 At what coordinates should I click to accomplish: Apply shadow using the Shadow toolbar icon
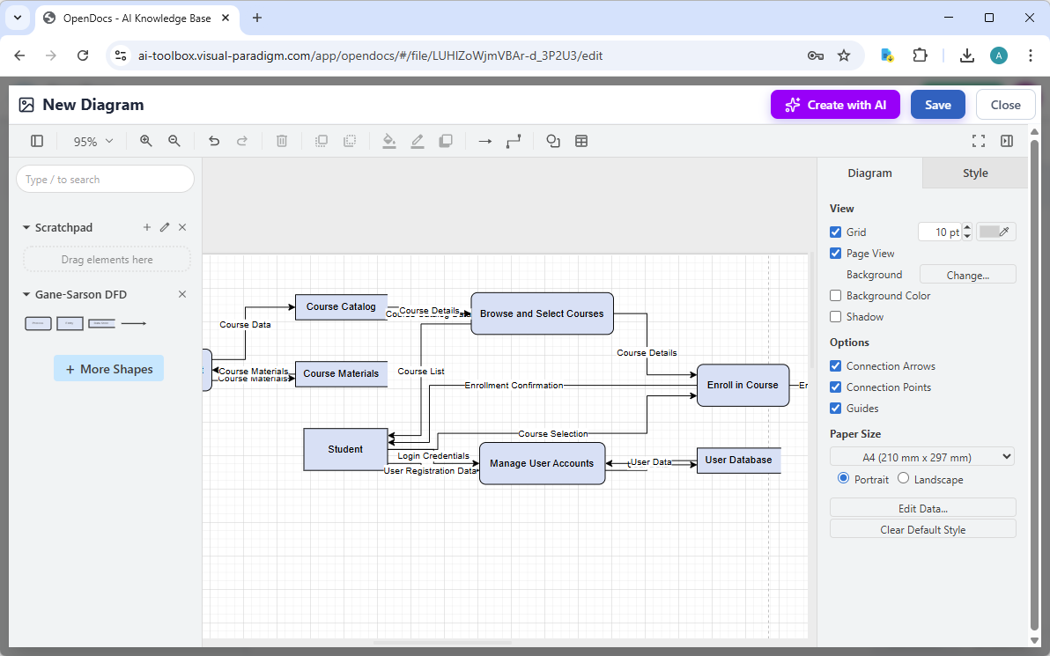[446, 141]
